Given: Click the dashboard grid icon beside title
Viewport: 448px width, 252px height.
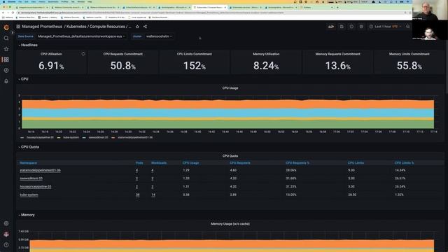Looking at the screenshot, I should (x=18, y=27).
